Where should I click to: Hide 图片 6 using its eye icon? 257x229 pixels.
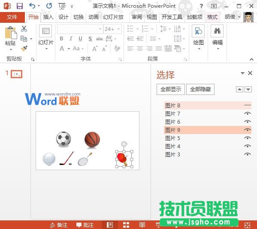[x=248, y=122]
